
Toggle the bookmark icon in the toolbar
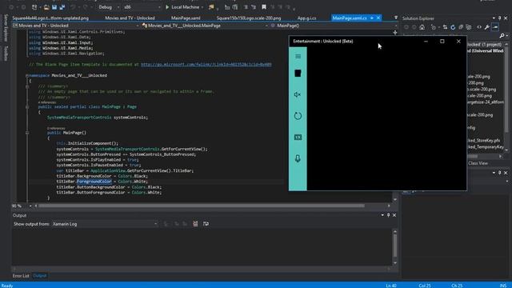[x=264, y=7]
